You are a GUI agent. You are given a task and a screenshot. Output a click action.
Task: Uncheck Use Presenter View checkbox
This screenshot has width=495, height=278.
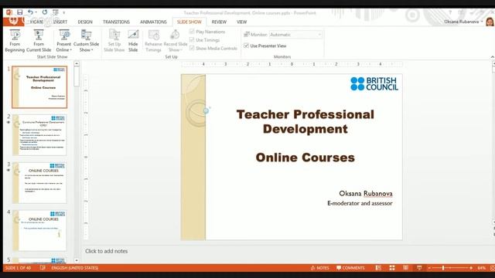[246, 46]
